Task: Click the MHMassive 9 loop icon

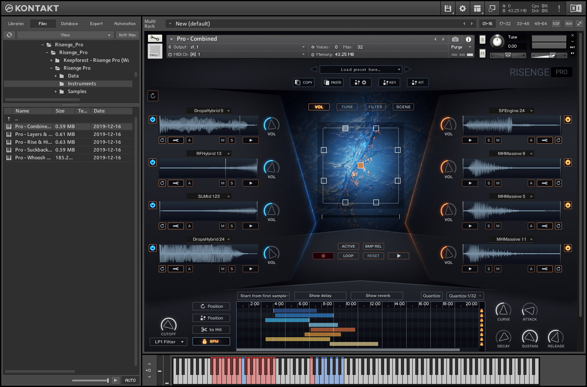Action: (x=558, y=183)
